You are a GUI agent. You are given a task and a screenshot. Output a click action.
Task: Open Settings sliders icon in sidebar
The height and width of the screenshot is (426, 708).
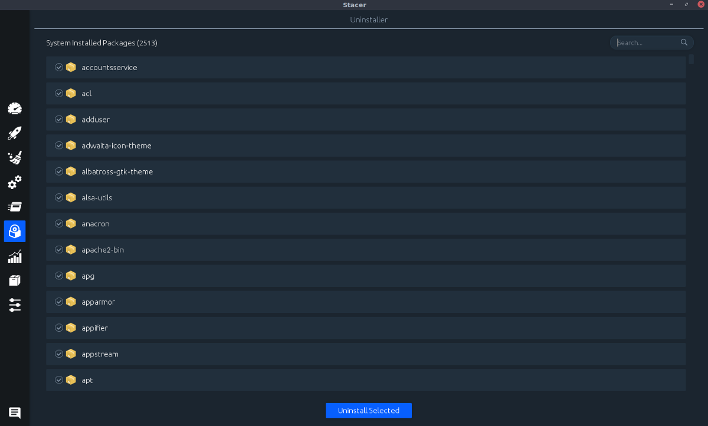[x=15, y=305]
